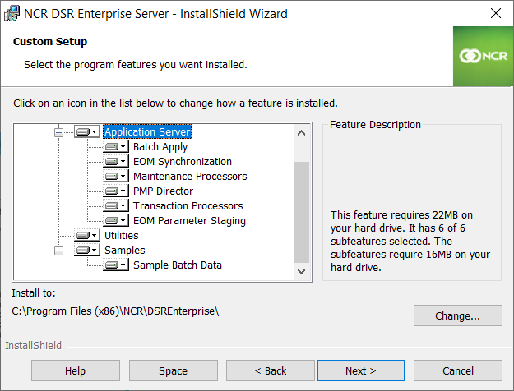Collapse the Application Server tree node
The image size is (514, 391).
click(x=58, y=132)
